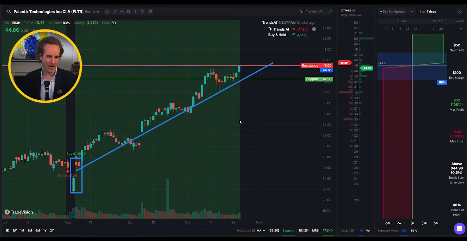This screenshot has height=241, width=467.
Task: Click the 44.5P green strike marker
Action: [366, 68]
